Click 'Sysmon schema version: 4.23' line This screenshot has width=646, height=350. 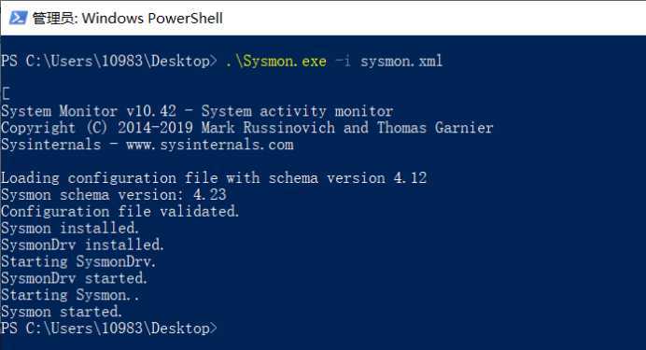tap(114, 195)
